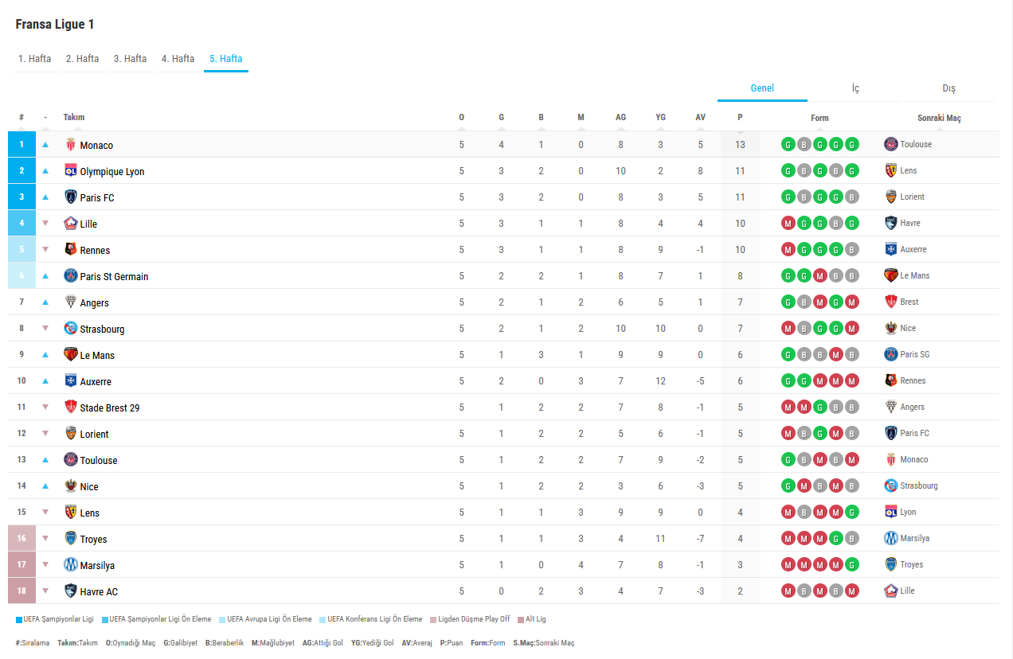
Task: Click Monaco's upward rank change arrow
Action: pos(45,145)
